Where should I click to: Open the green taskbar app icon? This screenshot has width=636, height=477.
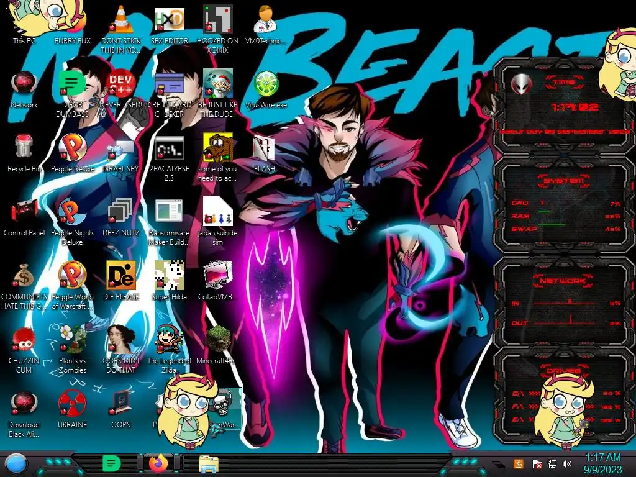click(111, 463)
